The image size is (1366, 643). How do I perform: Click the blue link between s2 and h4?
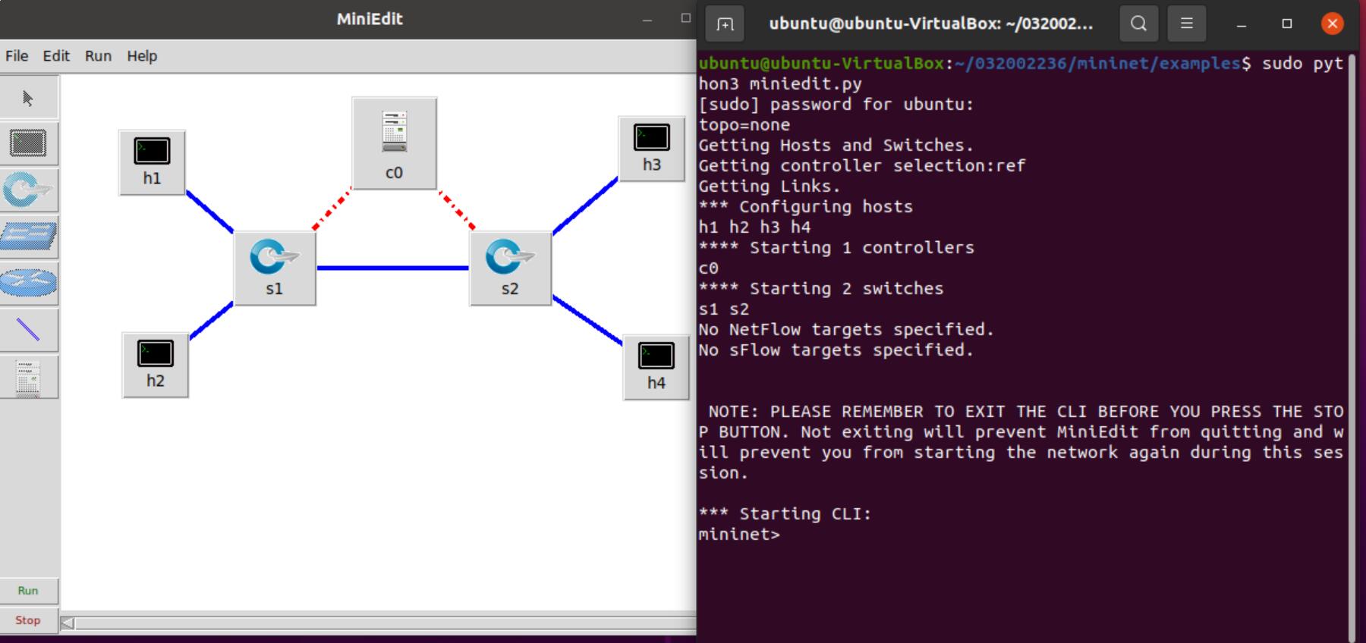point(587,321)
